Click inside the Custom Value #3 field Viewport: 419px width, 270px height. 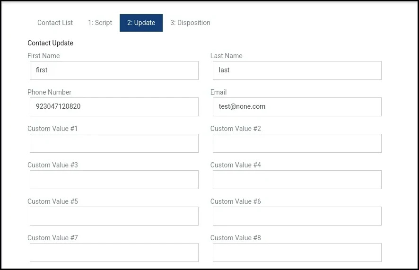[x=114, y=180]
